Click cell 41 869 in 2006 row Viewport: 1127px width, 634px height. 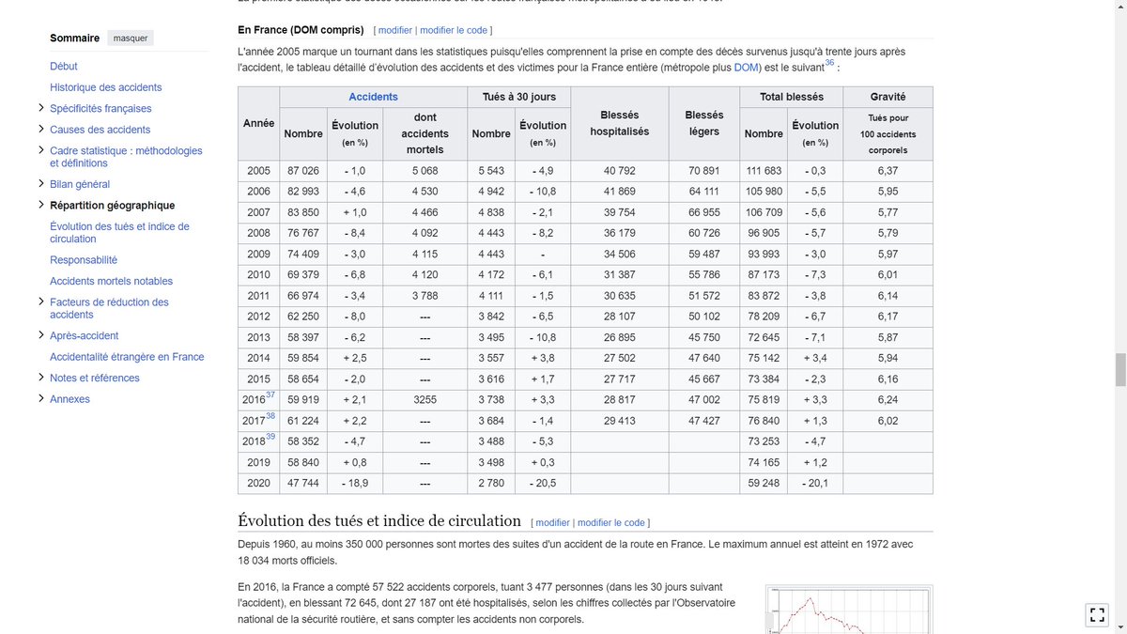coord(620,192)
